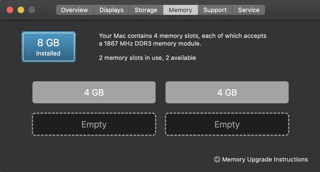The width and height of the screenshot is (320, 172).
Task: Select the Memory tab
Action: [180, 10]
